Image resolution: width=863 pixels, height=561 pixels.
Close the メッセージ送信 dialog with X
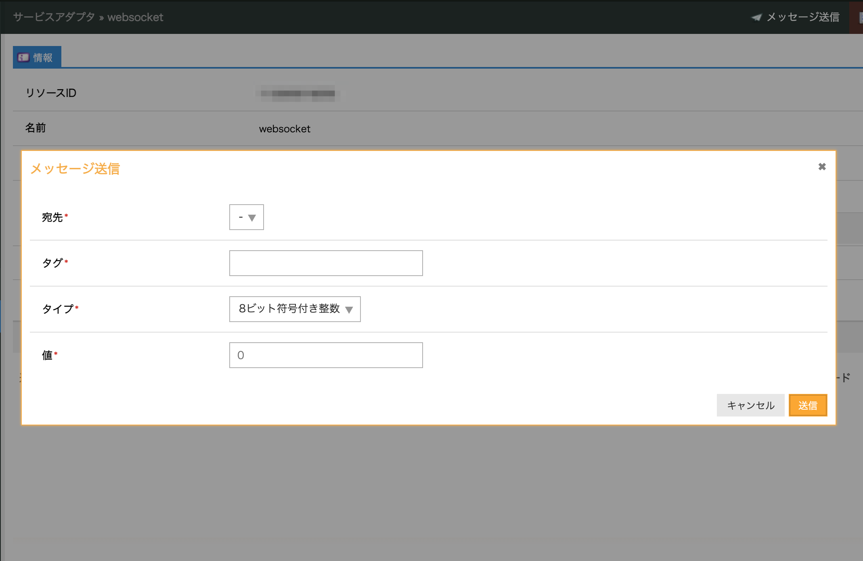point(822,167)
